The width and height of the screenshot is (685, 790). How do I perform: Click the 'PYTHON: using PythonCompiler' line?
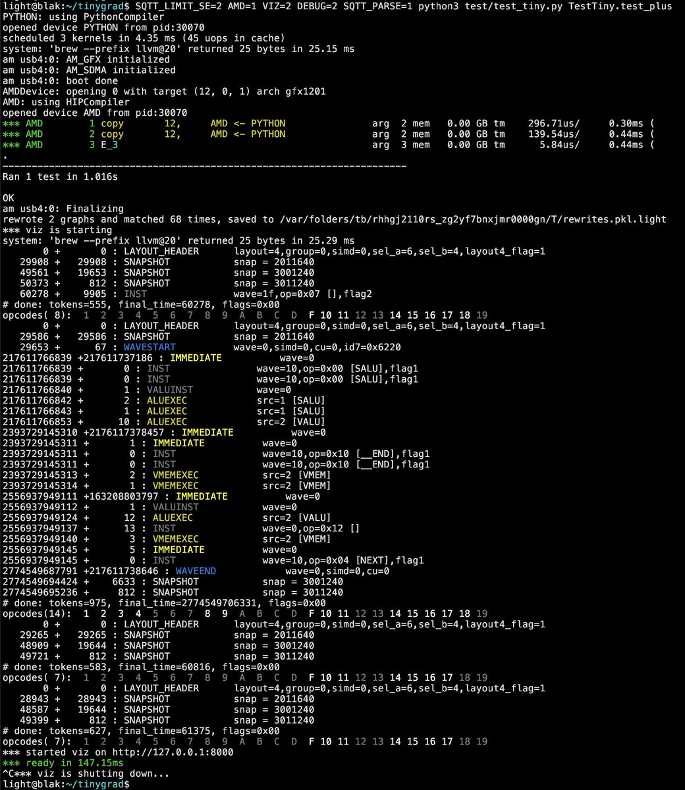coord(84,16)
